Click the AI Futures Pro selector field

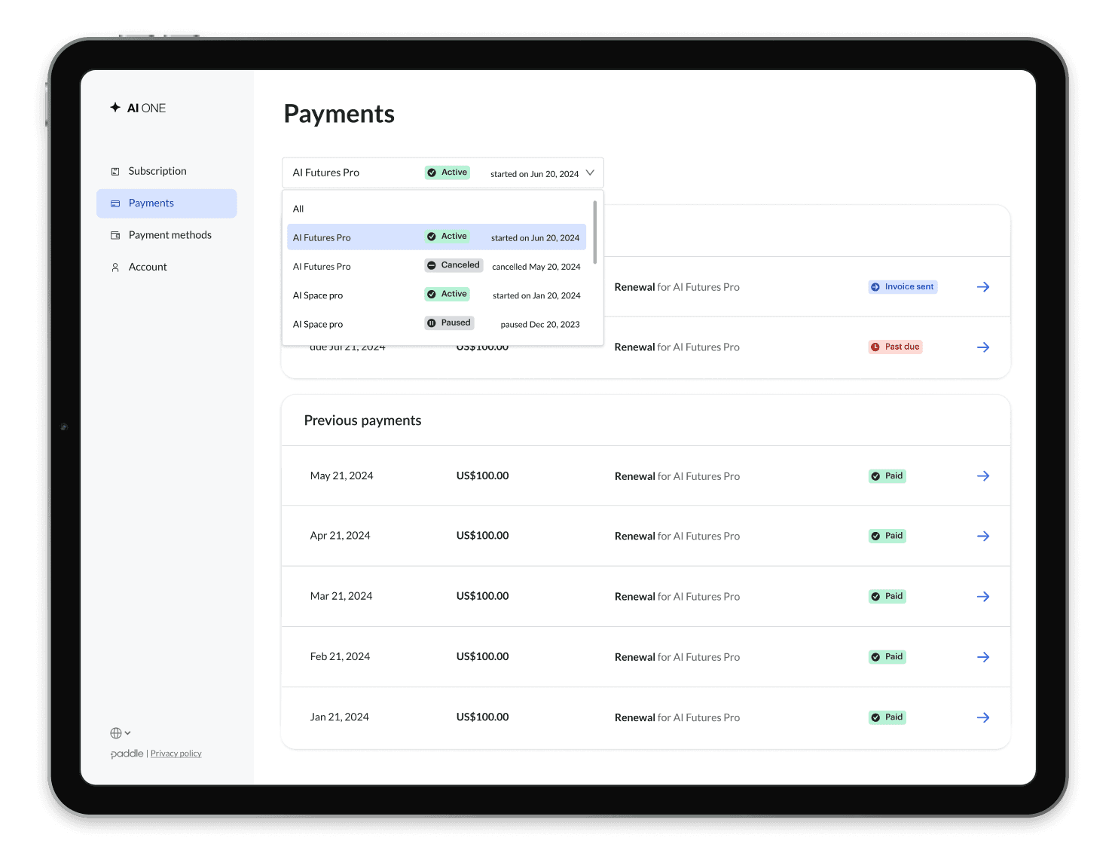click(x=443, y=173)
